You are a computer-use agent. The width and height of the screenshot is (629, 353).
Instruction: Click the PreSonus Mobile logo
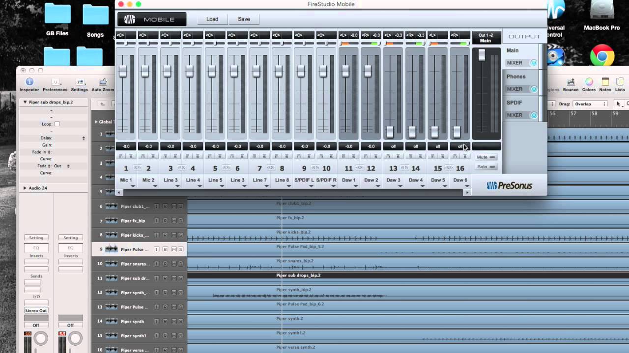click(x=152, y=19)
